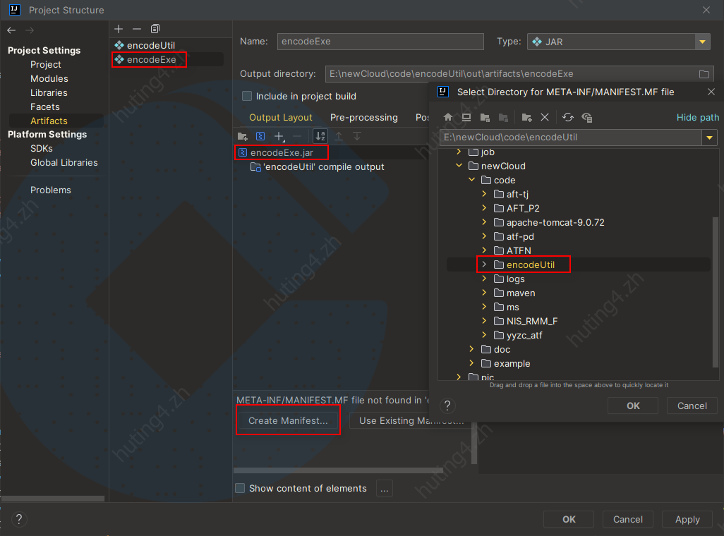Open Libraries settings section

point(49,93)
